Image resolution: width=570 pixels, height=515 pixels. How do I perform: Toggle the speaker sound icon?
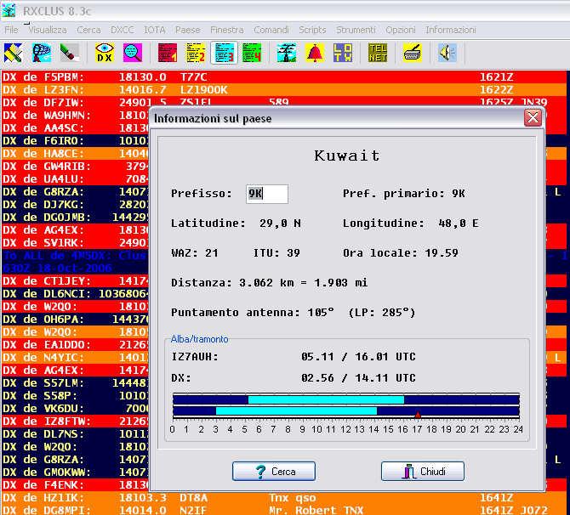point(447,53)
